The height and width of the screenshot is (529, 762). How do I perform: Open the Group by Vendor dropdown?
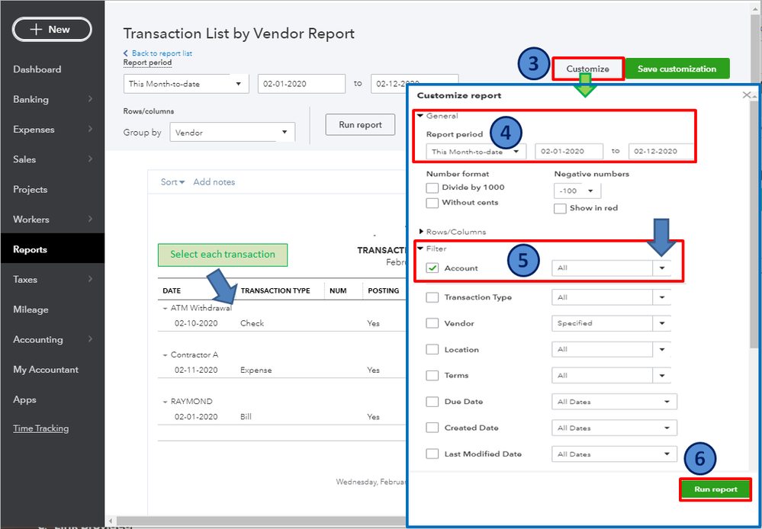pyautogui.click(x=233, y=133)
